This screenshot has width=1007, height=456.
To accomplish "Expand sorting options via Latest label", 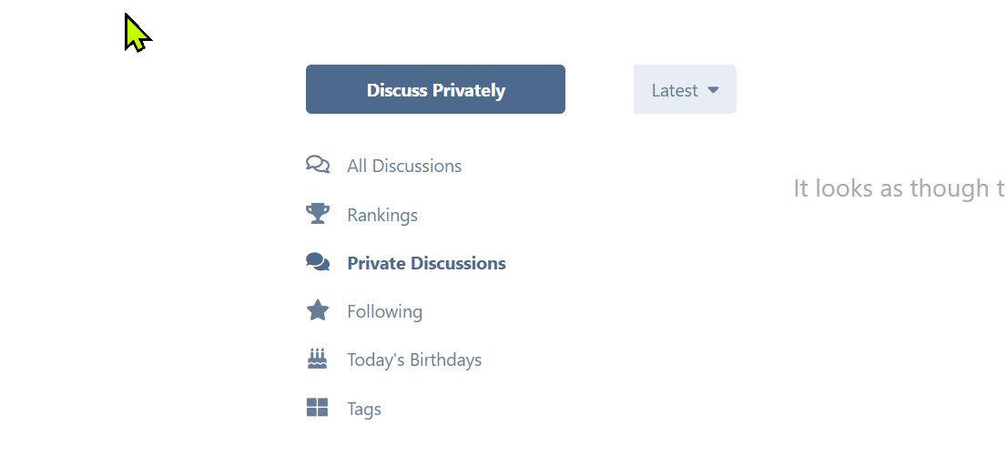I will click(x=675, y=90).
